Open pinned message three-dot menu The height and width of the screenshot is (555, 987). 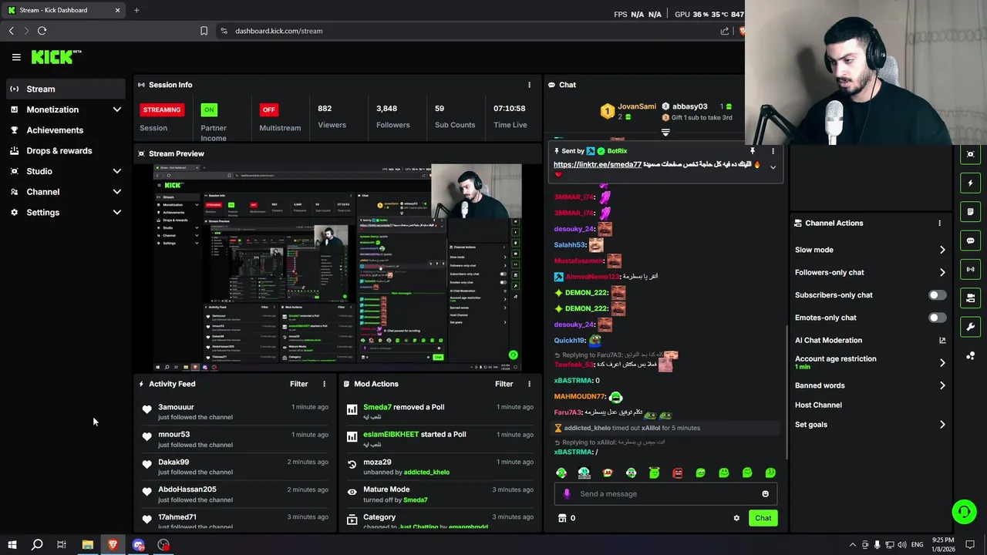click(773, 151)
